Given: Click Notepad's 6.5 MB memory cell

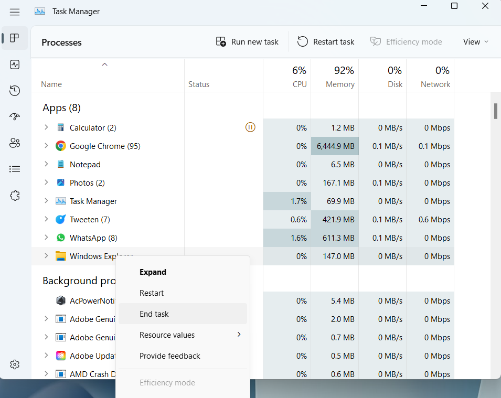Looking at the screenshot, I should [335, 165].
